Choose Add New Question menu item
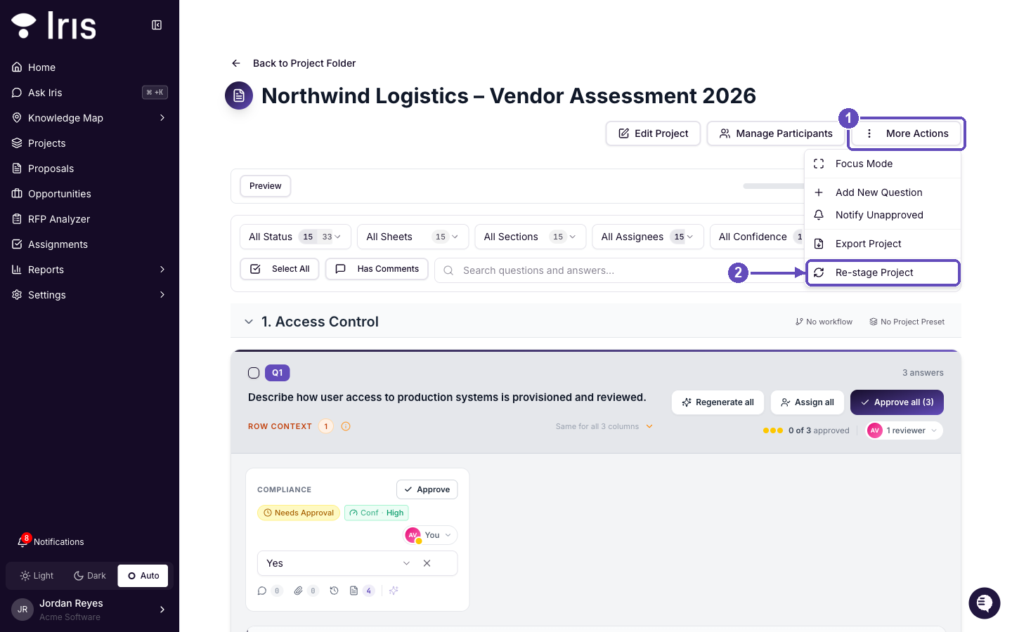This screenshot has width=1012, height=632. pos(883,192)
